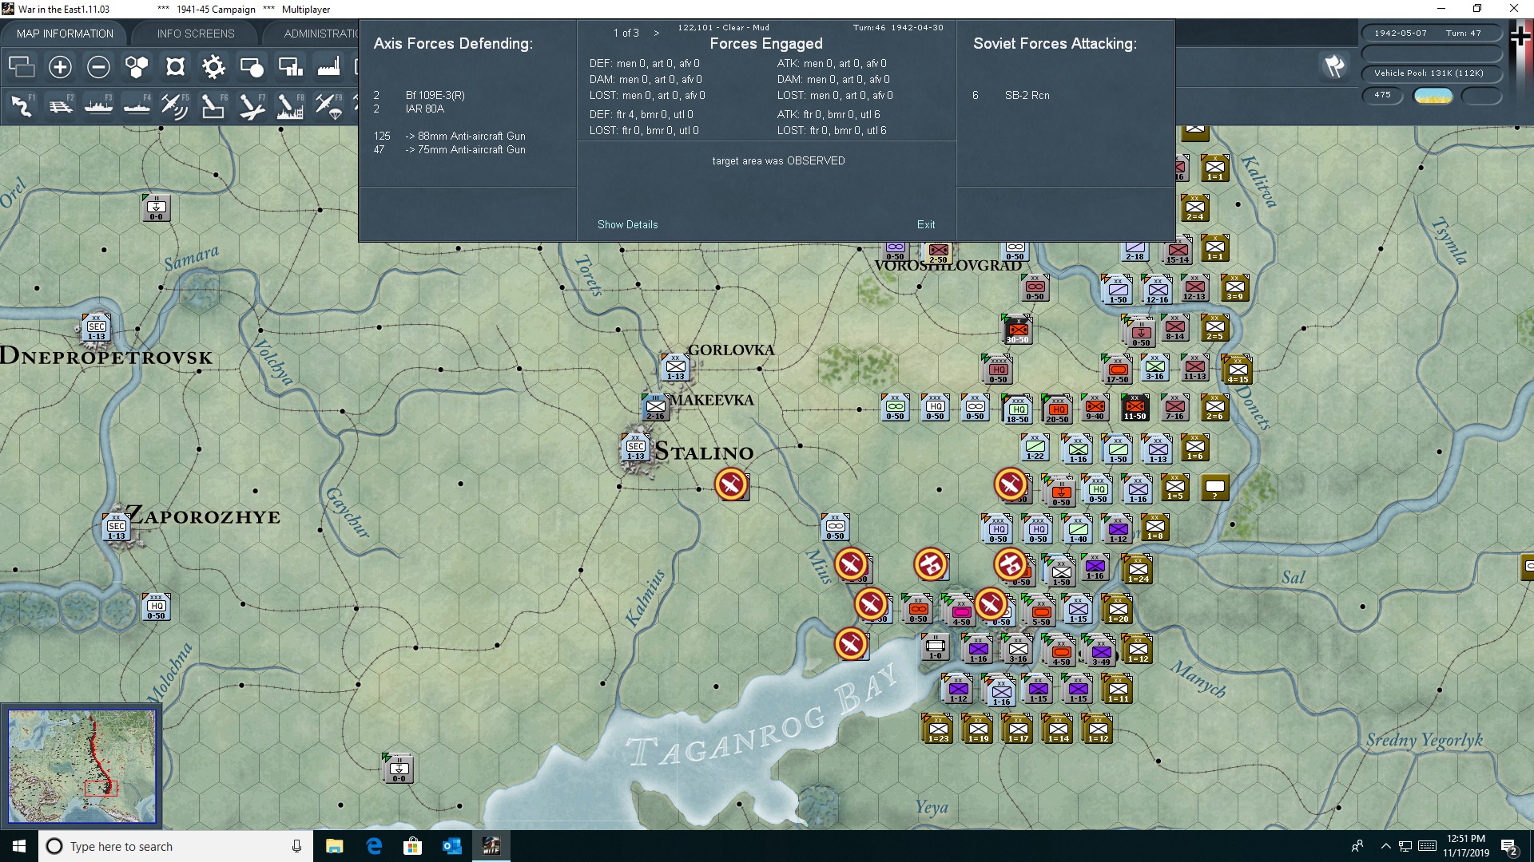Click the taskbar search box
The image size is (1534, 862).
(176, 846)
